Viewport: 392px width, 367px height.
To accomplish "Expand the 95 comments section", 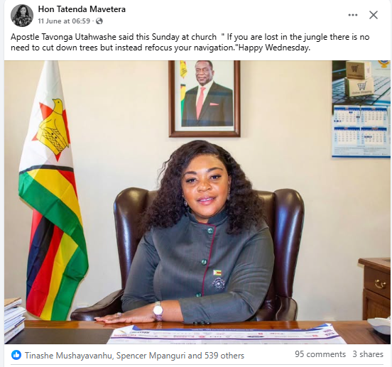I will point(320,354).
